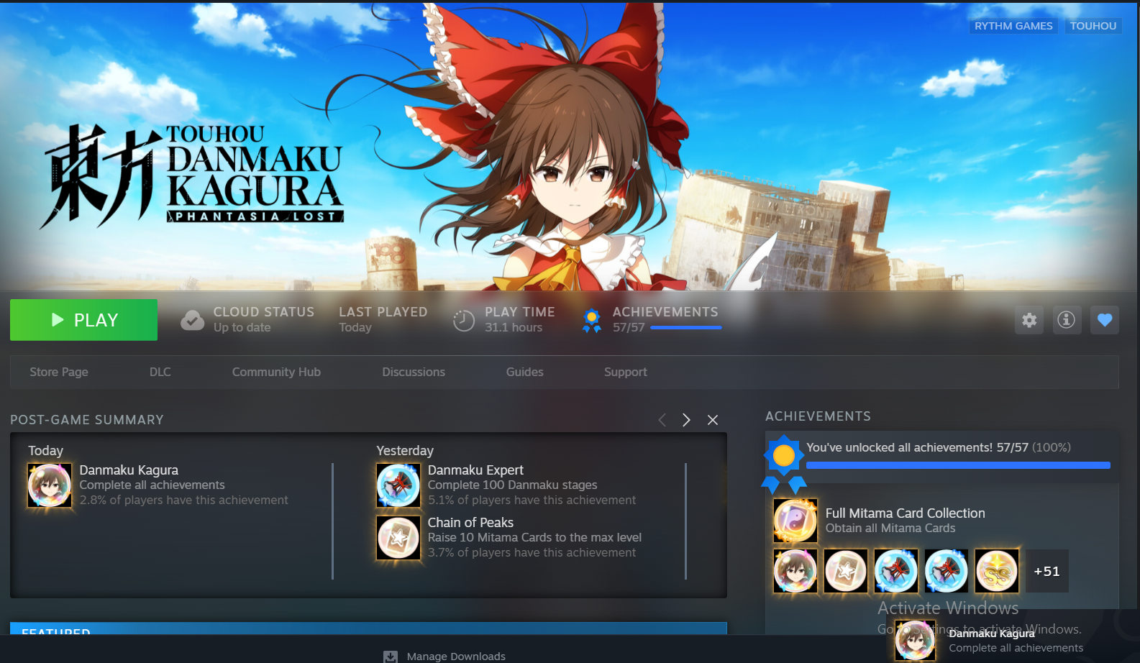Switch to the Discussions tab

tap(414, 372)
